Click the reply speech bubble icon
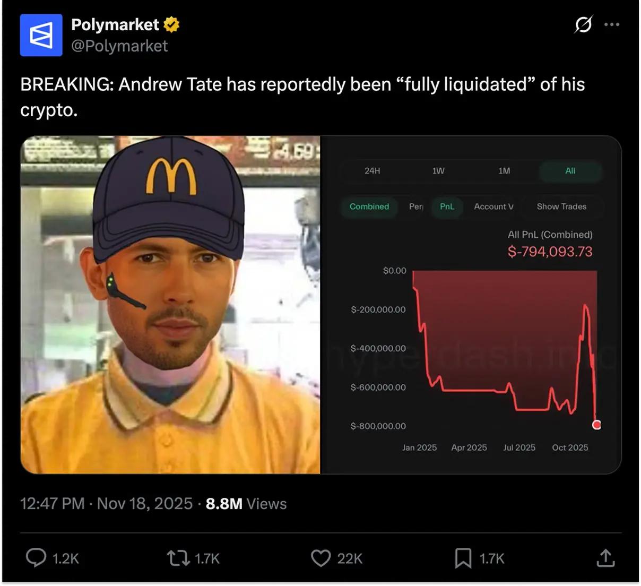Viewport: 641px width, 586px height. [x=36, y=558]
